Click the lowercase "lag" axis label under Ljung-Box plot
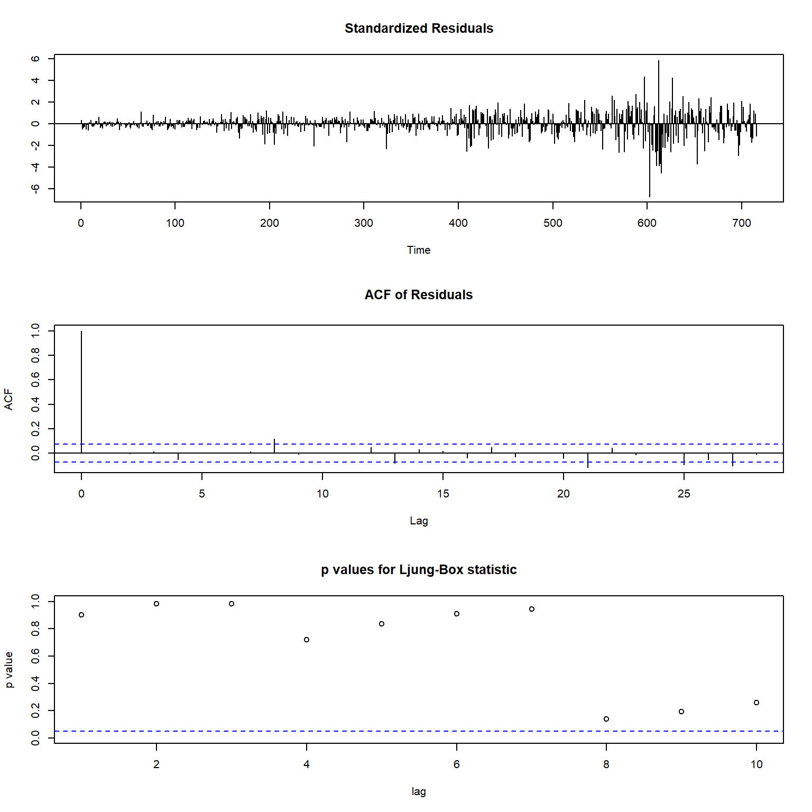The width and height of the screenshot is (812, 812). coord(419,791)
